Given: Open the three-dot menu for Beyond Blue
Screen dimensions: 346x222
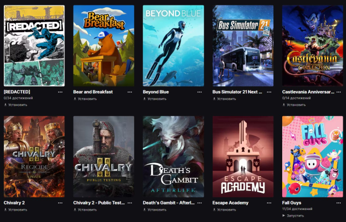Looking at the screenshot, I should coord(200,92).
